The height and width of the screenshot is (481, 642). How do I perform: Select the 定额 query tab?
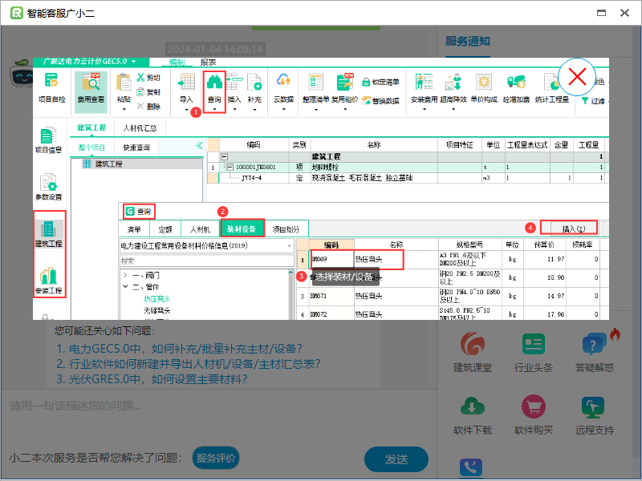point(165,229)
